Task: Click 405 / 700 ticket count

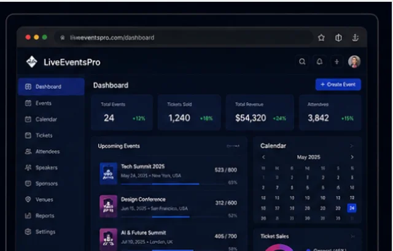Action: [225, 236]
